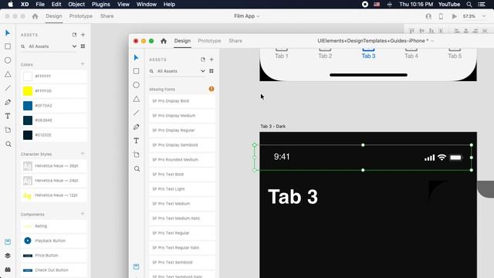Open the Plugins menu
The height and width of the screenshot is (278, 494).
[x=101, y=5]
